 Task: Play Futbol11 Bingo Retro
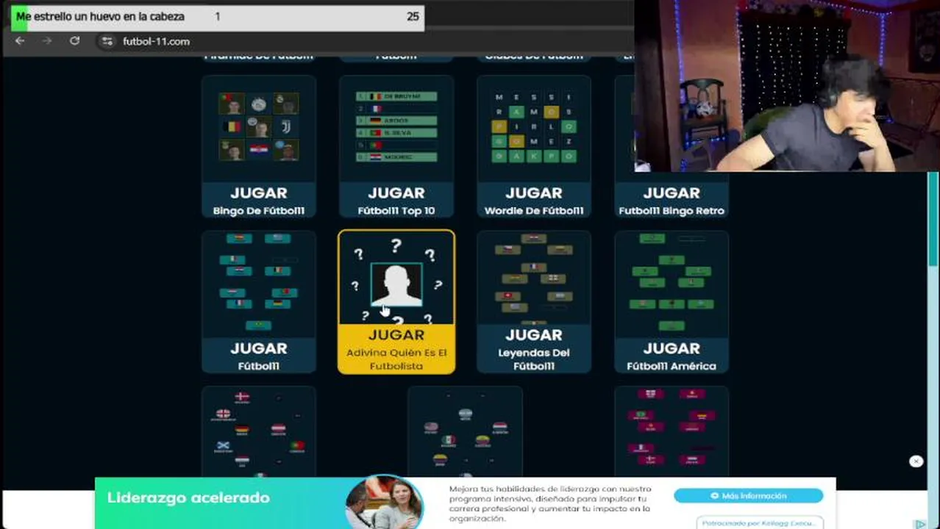[672, 201]
